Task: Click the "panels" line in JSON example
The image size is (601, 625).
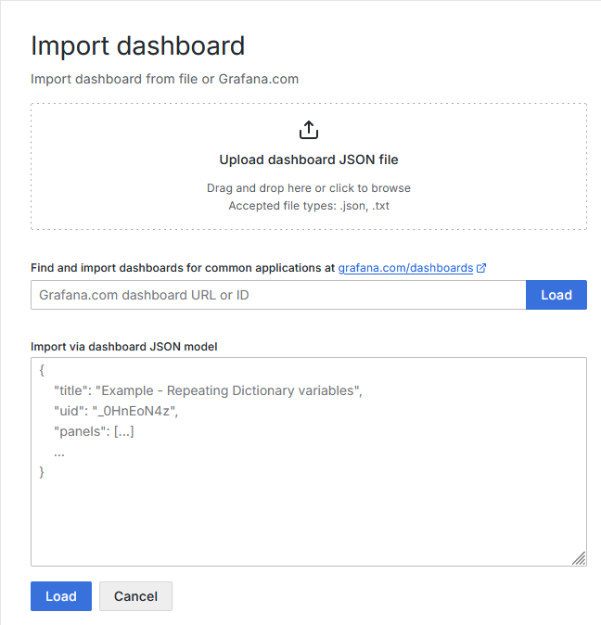Action: (94, 431)
